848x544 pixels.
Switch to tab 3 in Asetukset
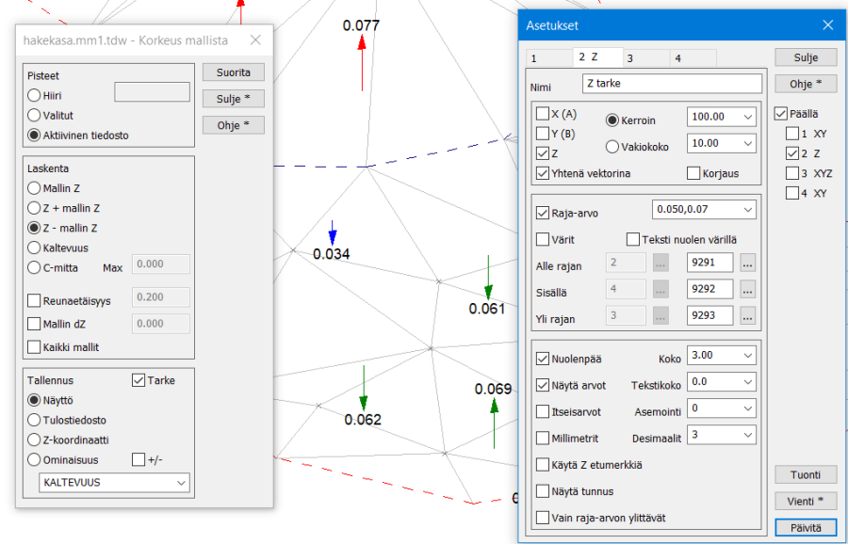coord(645,58)
